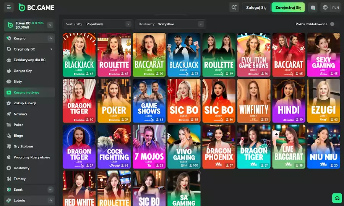
Task: Open the search icon in header
Action: click(234, 7)
